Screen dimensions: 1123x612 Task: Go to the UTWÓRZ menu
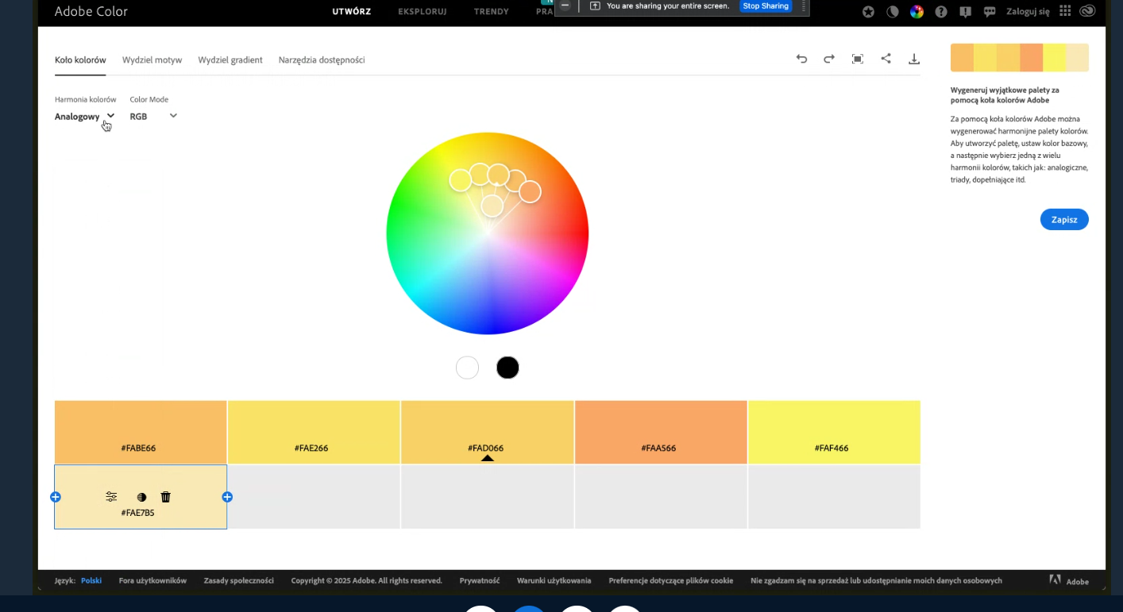pos(352,11)
